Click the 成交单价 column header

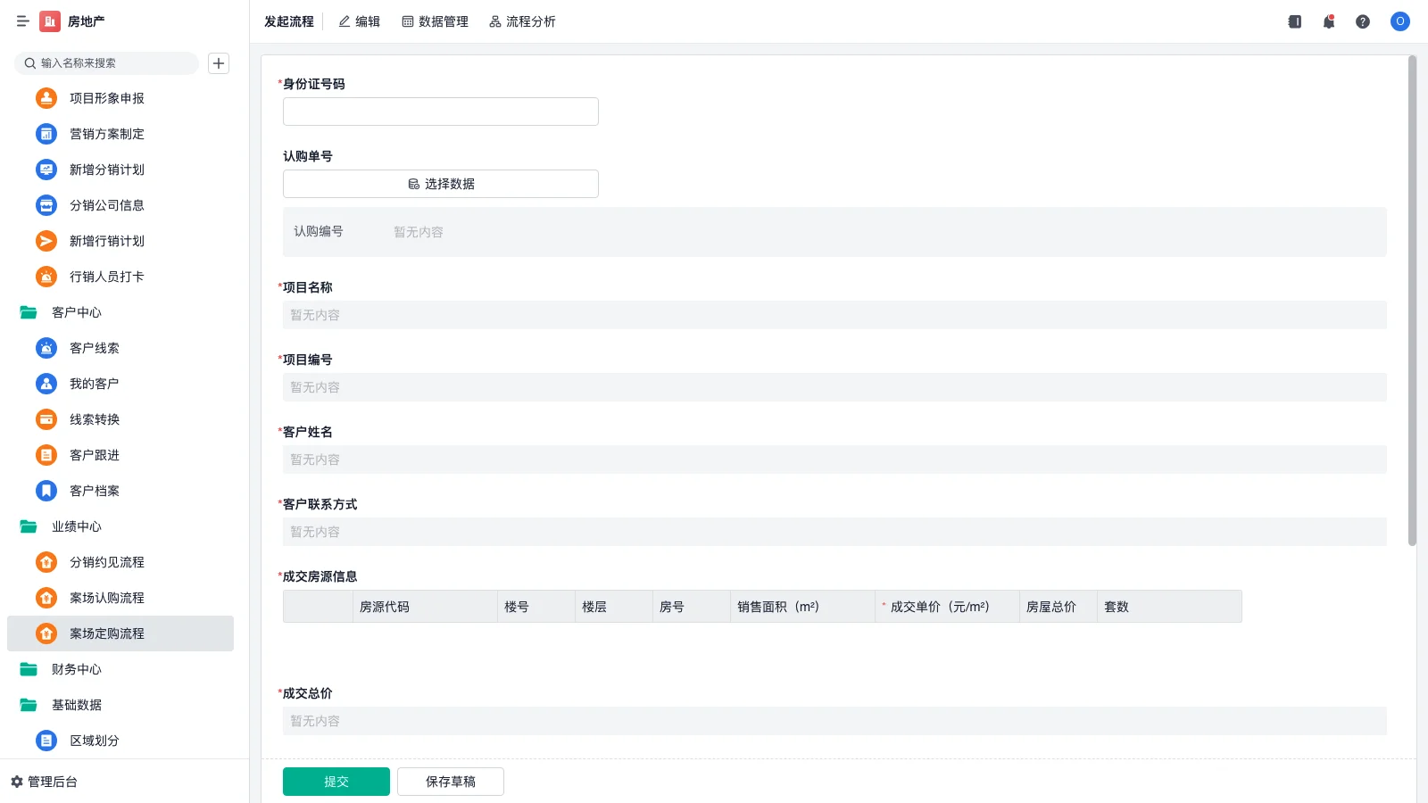click(x=947, y=607)
